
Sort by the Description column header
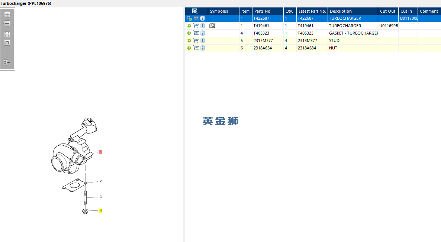[353, 11]
